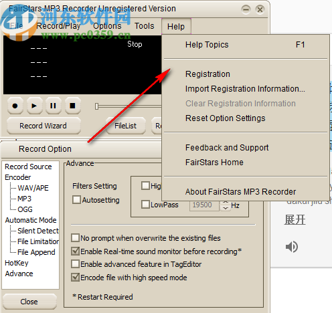Close the FairStars recorder window
This screenshot has width=332, height=313.
click(260, 9)
